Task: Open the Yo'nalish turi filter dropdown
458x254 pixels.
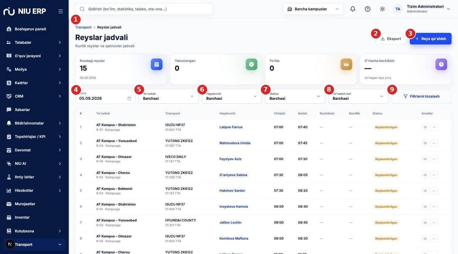Action: pyautogui.click(x=358, y=96)
